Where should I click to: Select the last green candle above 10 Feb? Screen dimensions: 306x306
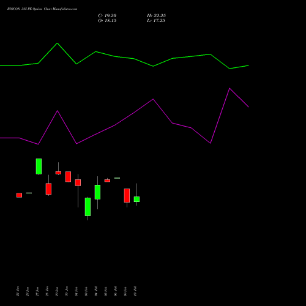(x=136, y=199)
